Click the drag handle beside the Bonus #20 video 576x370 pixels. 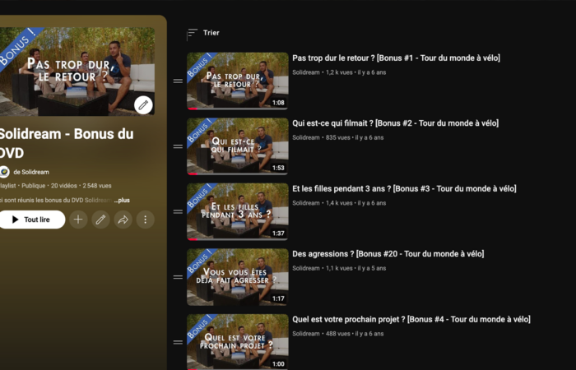[178, 277]
